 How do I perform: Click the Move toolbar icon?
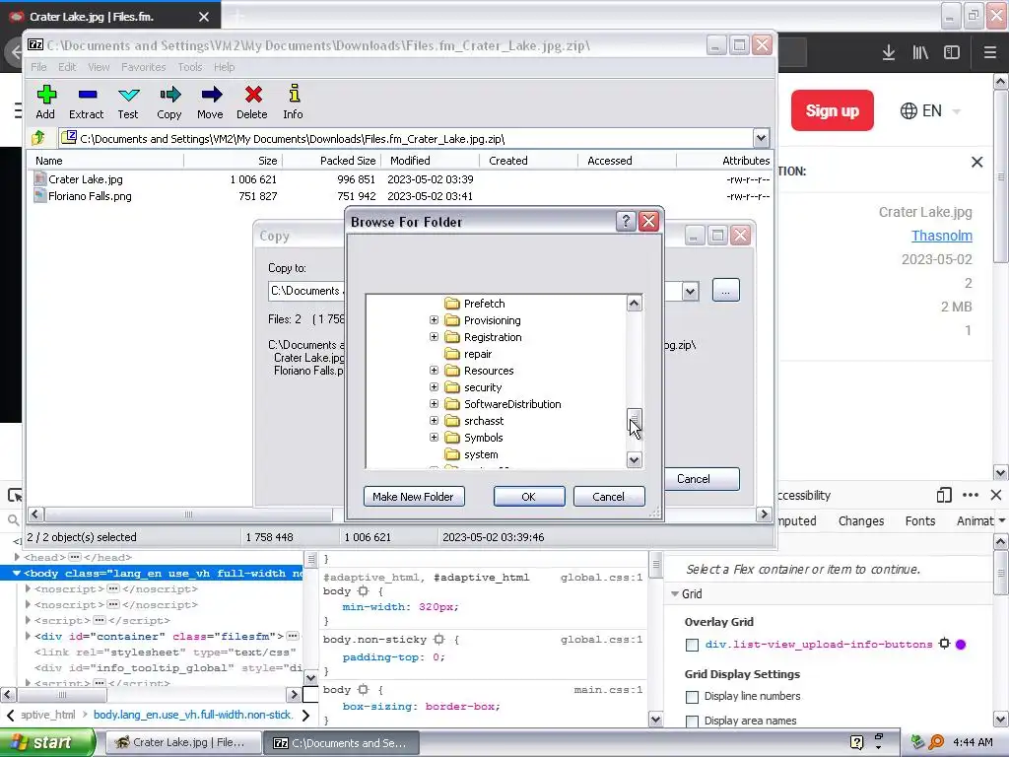(211, 96)
